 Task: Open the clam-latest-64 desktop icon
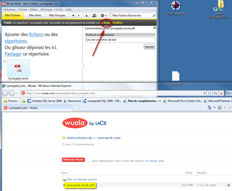[176, 8]
